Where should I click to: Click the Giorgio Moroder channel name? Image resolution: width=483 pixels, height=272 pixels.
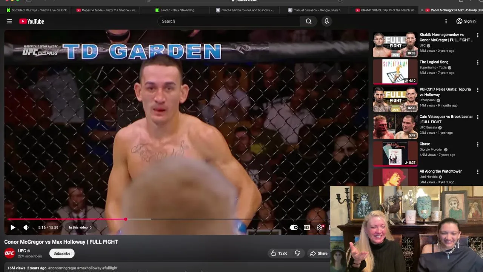click(x=431, y=150)
